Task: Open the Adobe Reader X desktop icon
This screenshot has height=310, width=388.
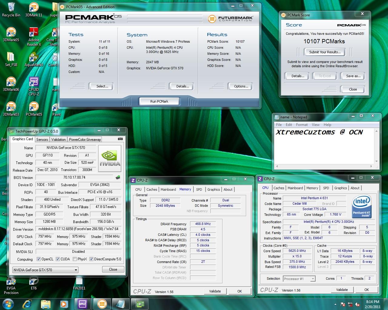Action: pyautogui.click(x=34, y=37)
